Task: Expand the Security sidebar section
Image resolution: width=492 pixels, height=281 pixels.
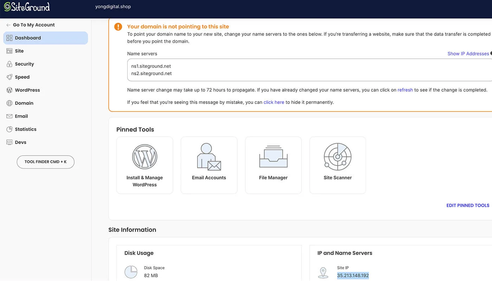Action: click(24, 64)
